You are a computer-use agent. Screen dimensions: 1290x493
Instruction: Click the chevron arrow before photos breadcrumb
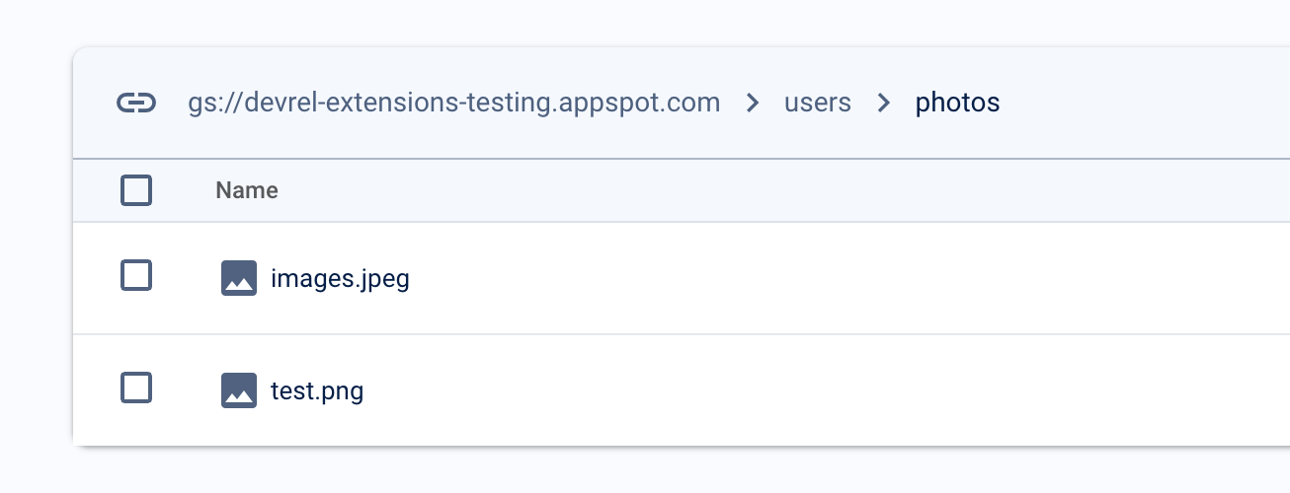click(884, 103)
